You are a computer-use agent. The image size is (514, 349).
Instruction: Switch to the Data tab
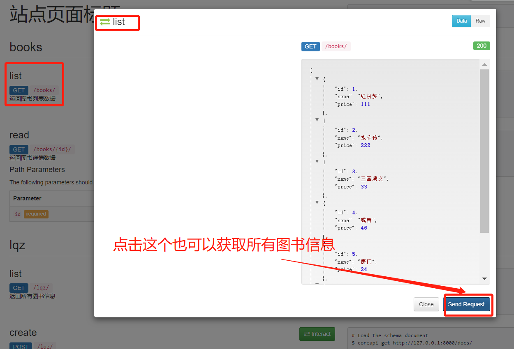click(x=461, y=21)
